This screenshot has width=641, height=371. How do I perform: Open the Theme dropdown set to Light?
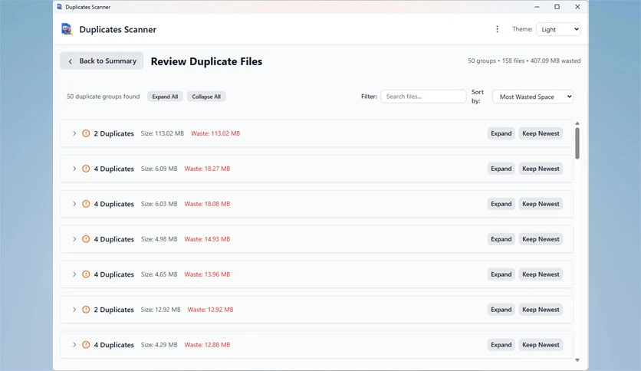click(x=558, y=29)
